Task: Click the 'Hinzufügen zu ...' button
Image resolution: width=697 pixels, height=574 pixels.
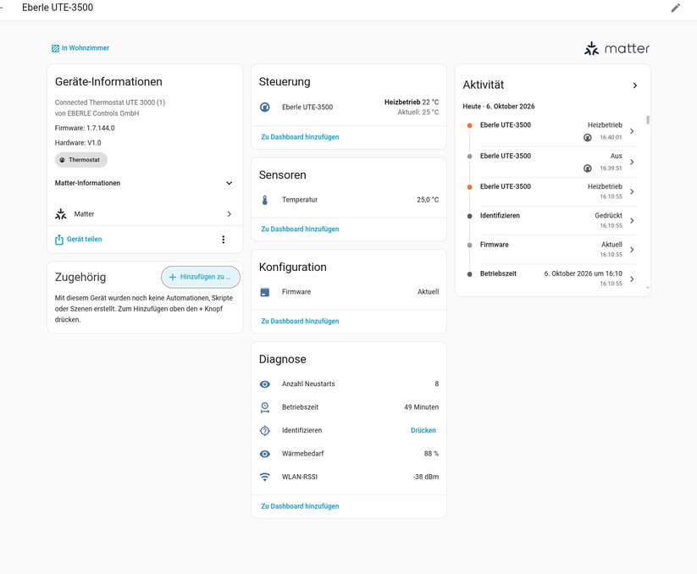Action: tap(201, 277)
